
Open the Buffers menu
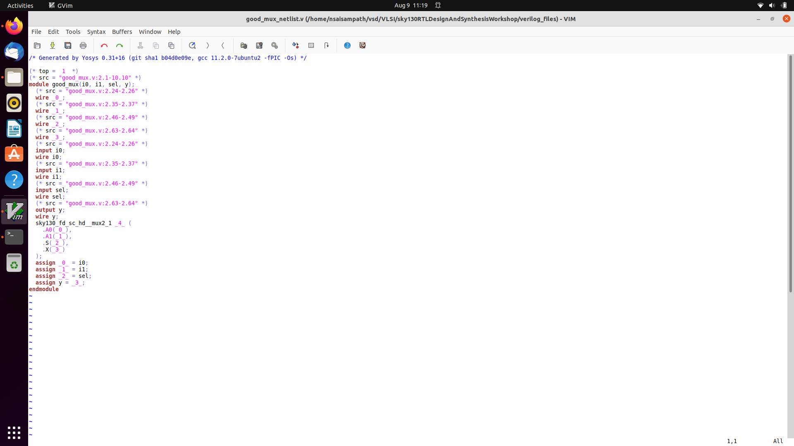coord(122,32)
